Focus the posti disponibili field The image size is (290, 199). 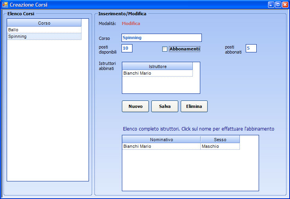[127, 48]
